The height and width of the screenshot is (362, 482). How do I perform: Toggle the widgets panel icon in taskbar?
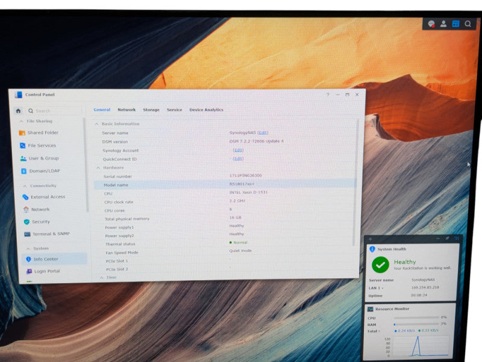pos(455,24)
